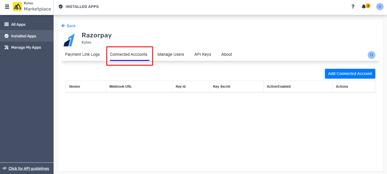
Task: Click the Razorpay app title
Action: click(97, 35)
